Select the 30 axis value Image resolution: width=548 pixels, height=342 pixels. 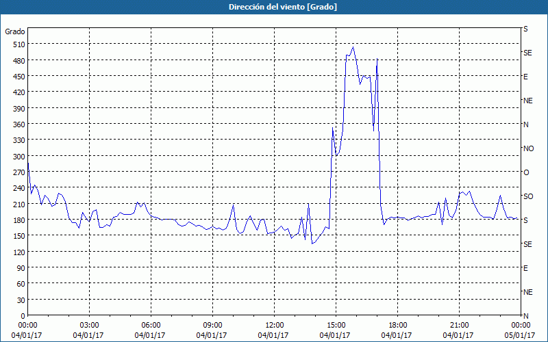tap(21, 300)
